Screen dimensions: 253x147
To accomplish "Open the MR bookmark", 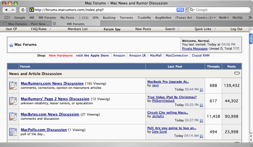I will (32, 18).
